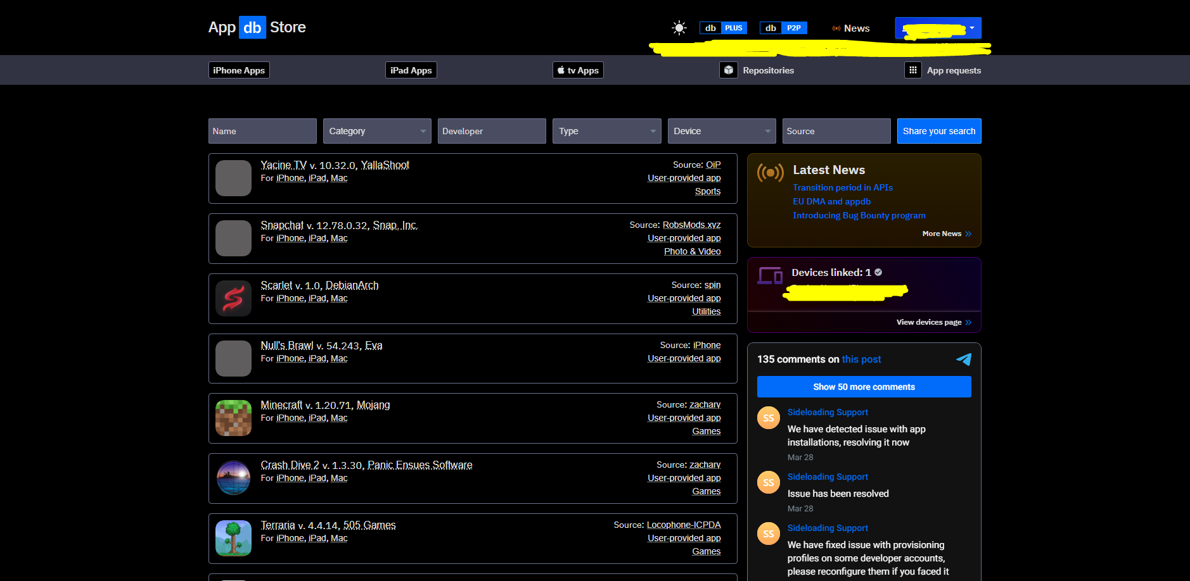Read Transition period in APIs news

(843, 187)
